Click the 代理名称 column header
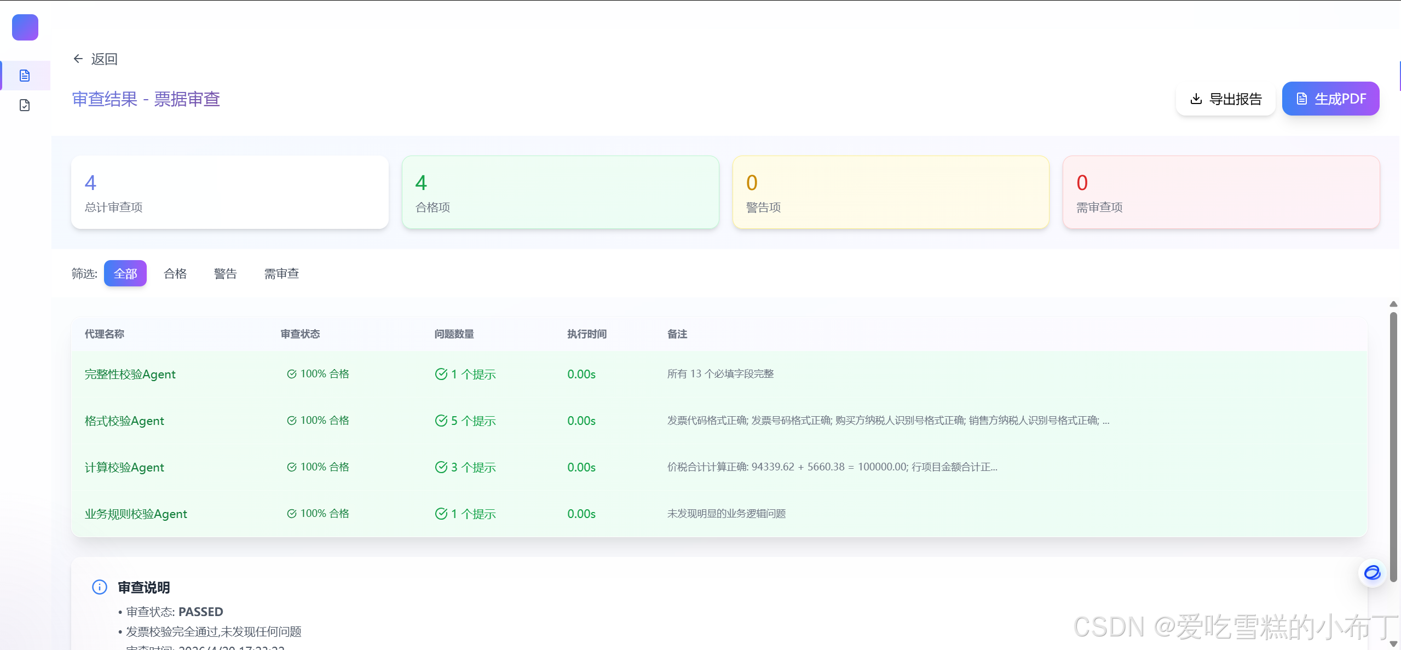This screenshot has height=650, width=1401. [105, 334]
